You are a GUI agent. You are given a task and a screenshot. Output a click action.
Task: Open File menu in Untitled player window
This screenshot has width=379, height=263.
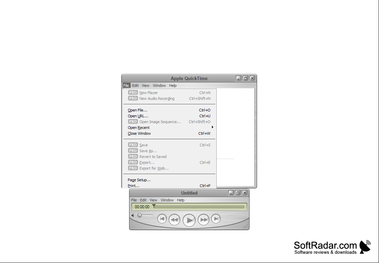(x=134, y=200)
